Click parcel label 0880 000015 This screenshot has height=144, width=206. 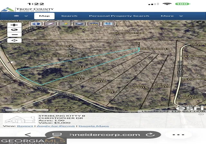75,78
